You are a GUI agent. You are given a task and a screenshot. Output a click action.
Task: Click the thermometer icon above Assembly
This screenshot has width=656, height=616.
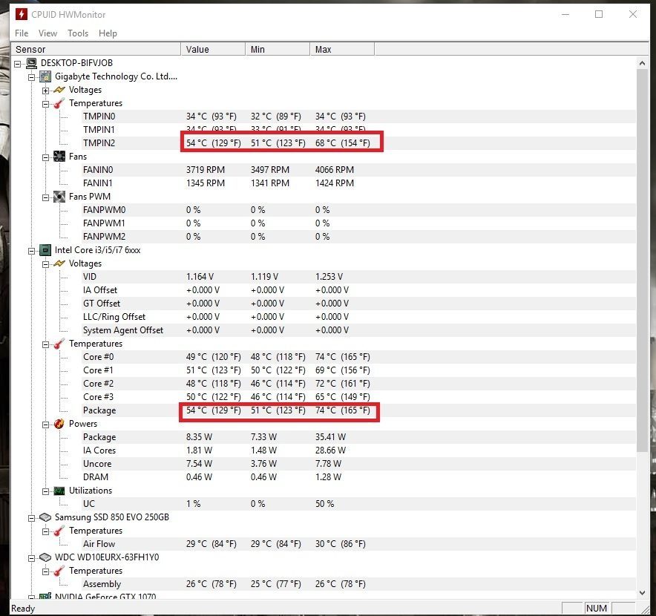(x=59, y=571)
